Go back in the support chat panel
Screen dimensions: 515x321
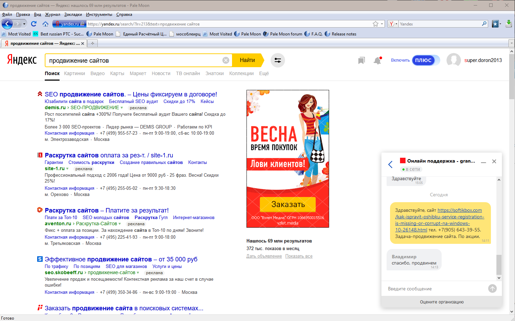point(390,164)
